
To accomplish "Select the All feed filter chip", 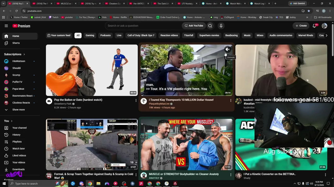I will tap(78, 35).
